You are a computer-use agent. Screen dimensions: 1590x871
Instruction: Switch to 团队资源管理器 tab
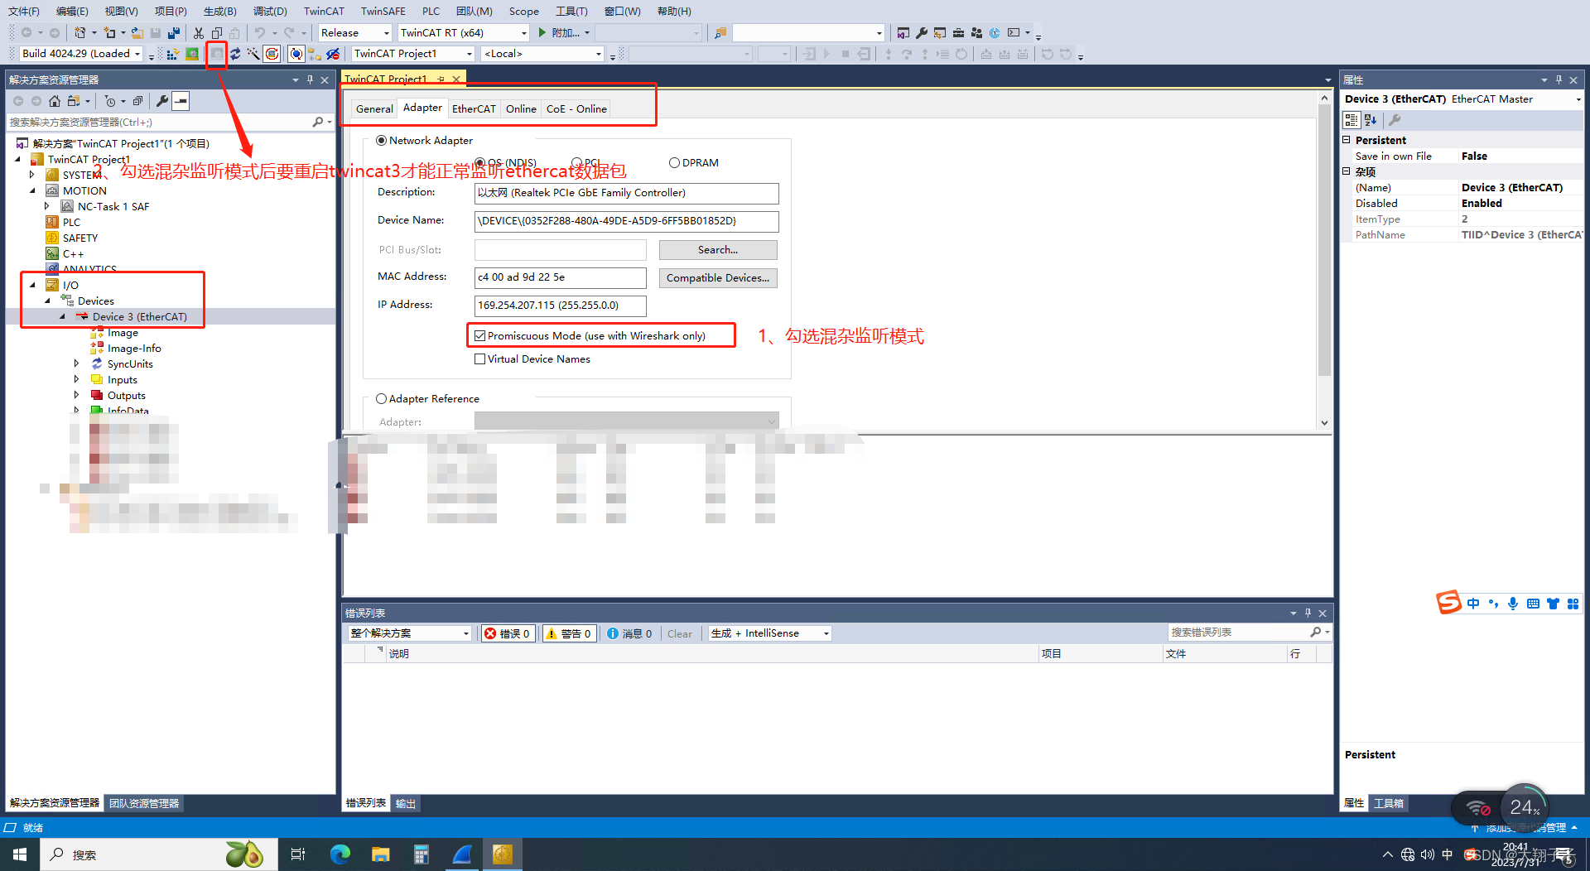click(x=144, y=803)
